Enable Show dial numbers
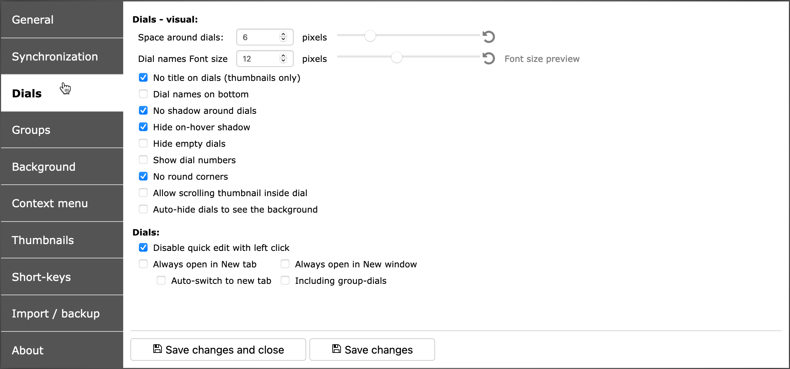 click(143, 160)
